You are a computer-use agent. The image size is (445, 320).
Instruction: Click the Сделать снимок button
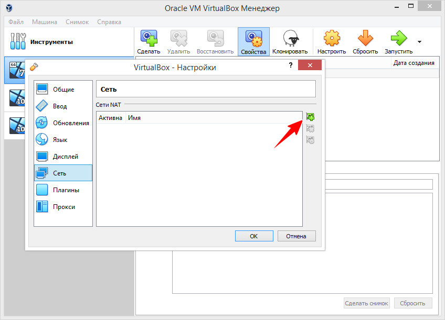click(x=366, y=303)
